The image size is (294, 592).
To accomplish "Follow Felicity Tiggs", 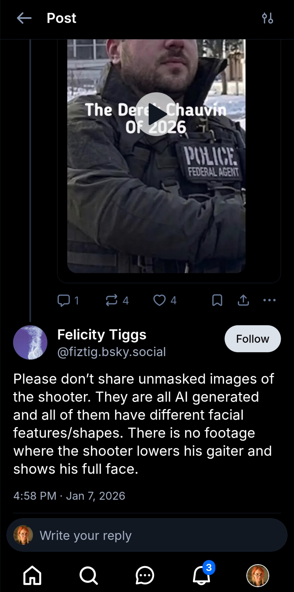I will (252, 339).
